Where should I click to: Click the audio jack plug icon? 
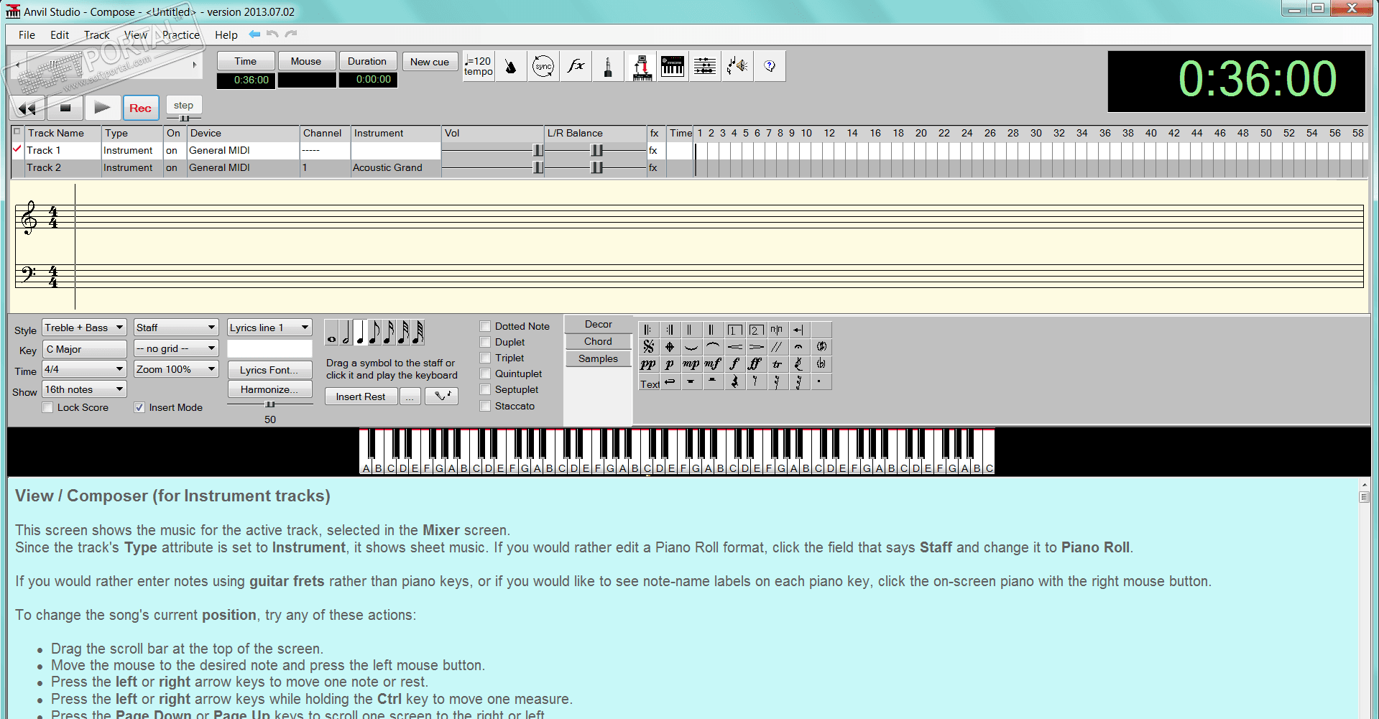tap(608, 66)
